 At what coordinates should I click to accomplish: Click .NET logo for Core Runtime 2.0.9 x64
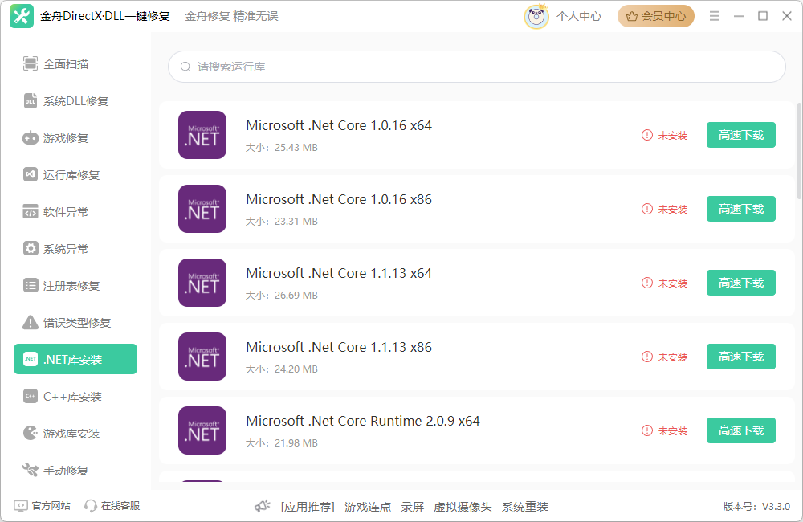tap(202, 430)
